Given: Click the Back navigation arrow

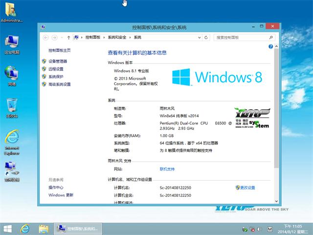Looking at the screenshot, I should [x=45, y=37].
